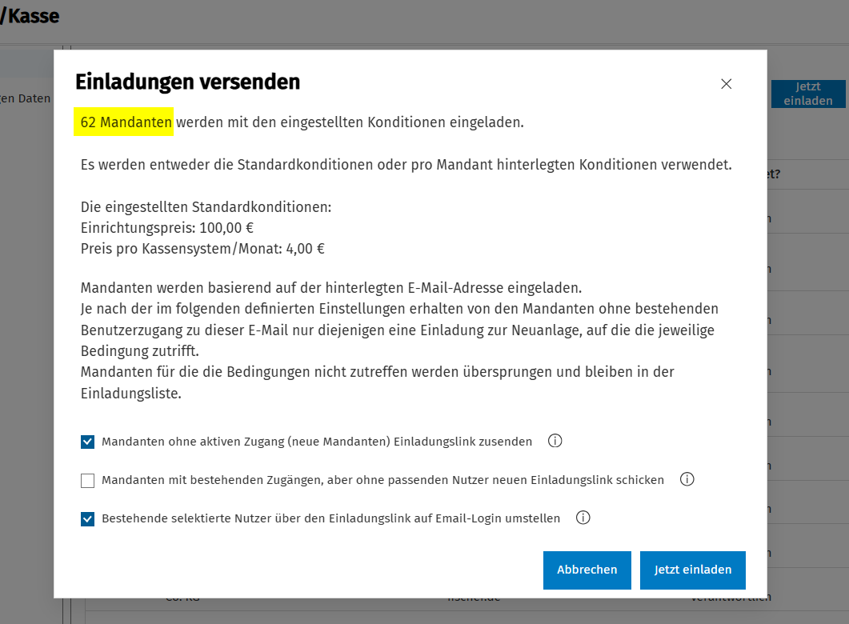The height and width of the screenshot is (624, 849).
Task: Click Die eingestellten Standardkonditionen: text
Action: click(206, 207)
